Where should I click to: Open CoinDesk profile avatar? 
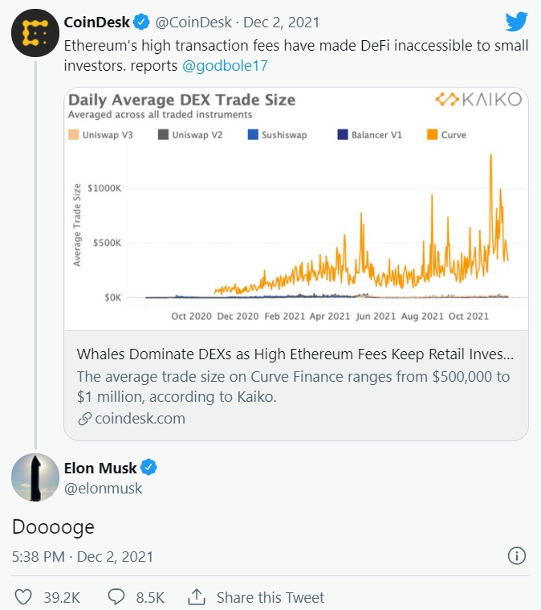(35, 33)
